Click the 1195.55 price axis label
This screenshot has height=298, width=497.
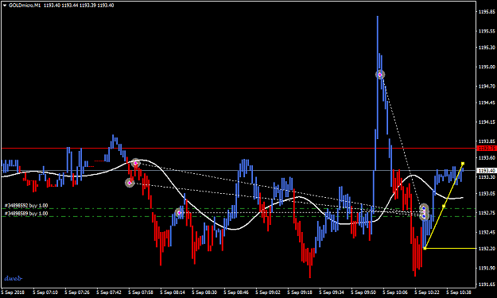487,31
